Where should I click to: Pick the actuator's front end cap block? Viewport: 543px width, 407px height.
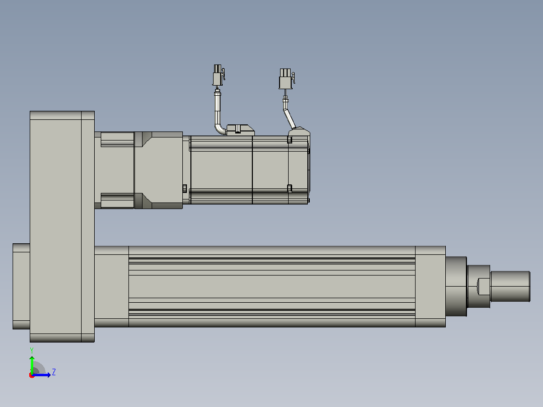pos(431,287)
